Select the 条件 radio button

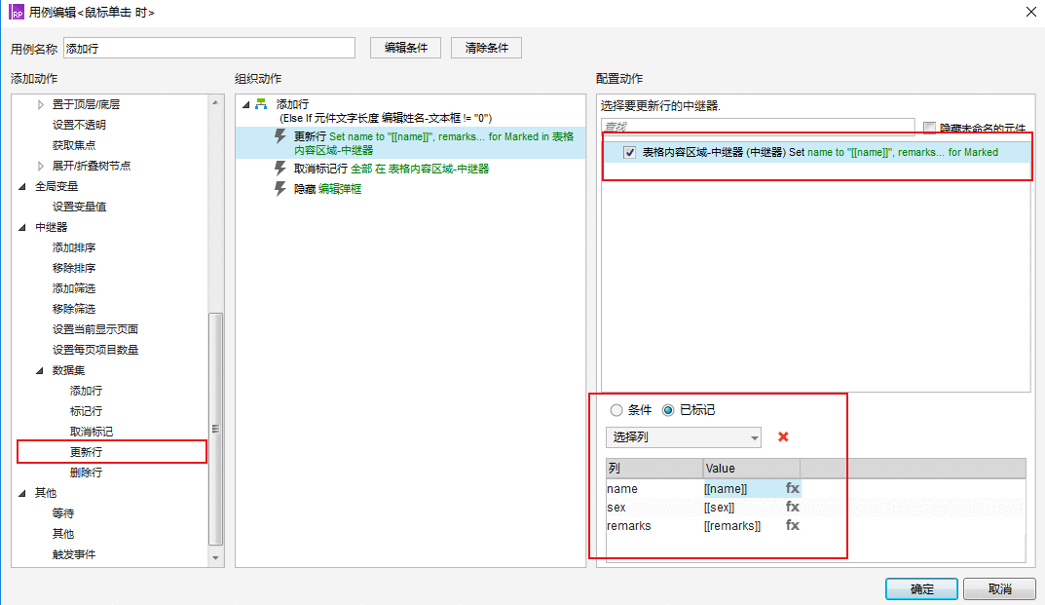coord(616,409)
